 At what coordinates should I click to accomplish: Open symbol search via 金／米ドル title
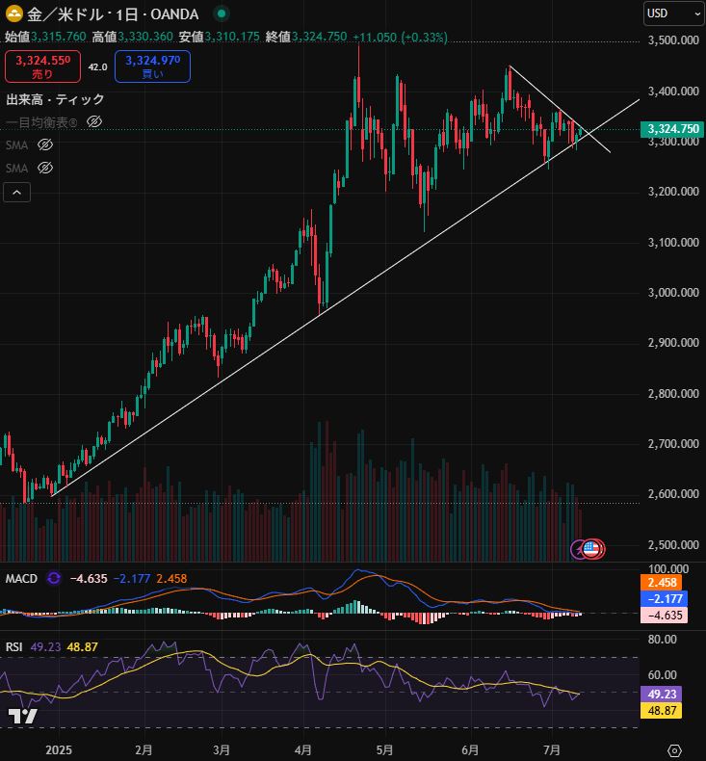113,14
